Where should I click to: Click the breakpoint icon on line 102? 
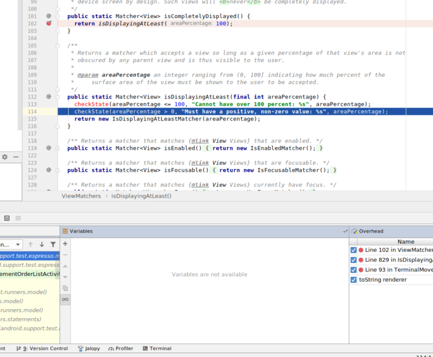pyautogui.click(x=49, y=23)
